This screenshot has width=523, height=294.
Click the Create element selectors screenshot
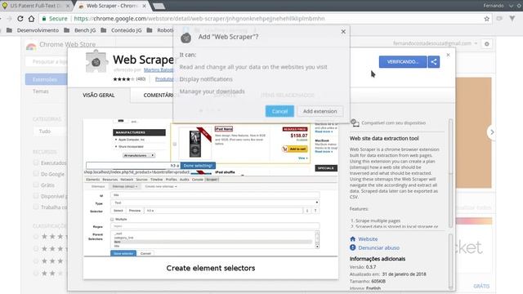211,198
